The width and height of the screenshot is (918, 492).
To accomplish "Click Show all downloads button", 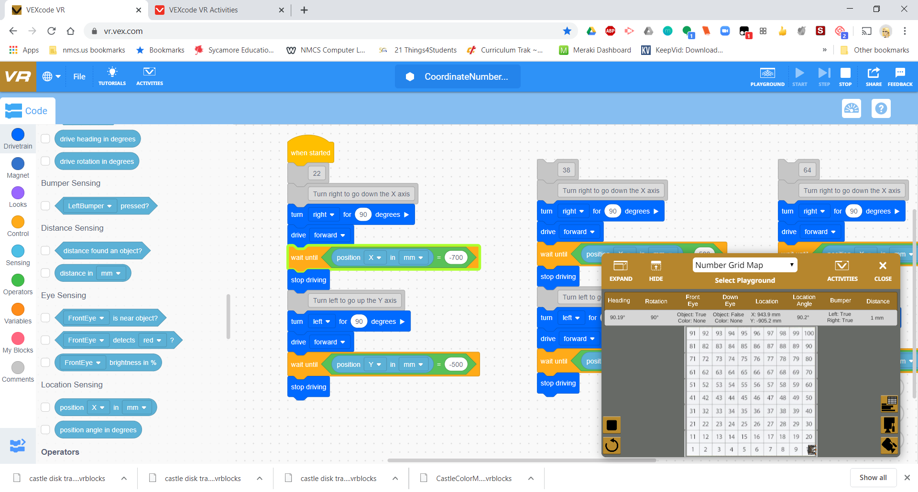I will point(873,478).
